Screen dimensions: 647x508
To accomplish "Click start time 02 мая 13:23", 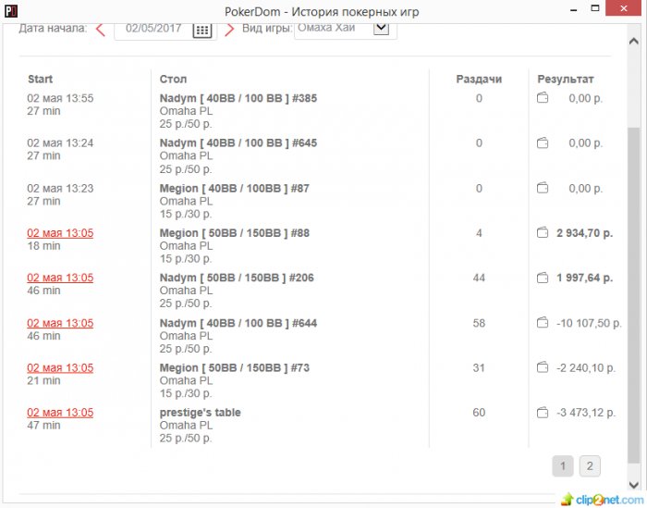I will [60, 189].
